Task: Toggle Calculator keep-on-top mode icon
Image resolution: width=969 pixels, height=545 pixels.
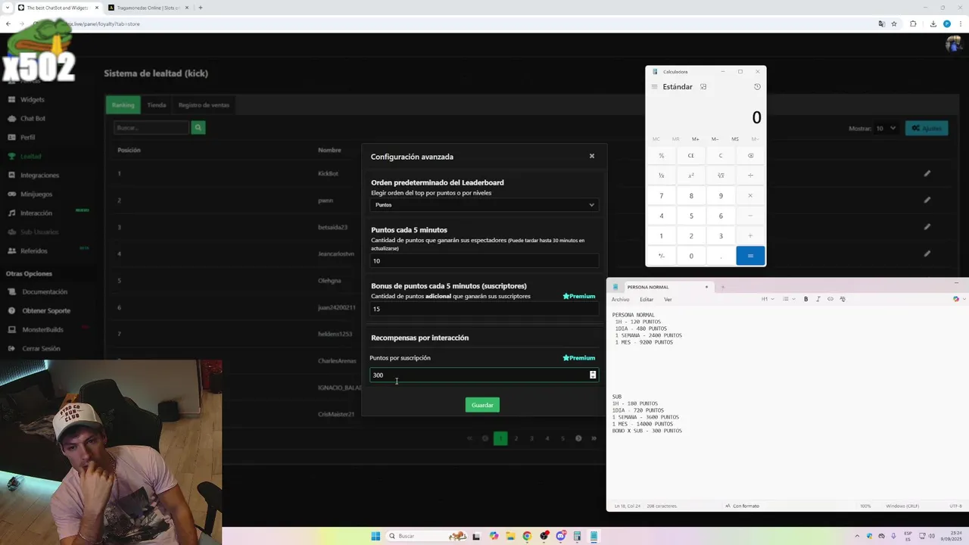Action: 703,87
